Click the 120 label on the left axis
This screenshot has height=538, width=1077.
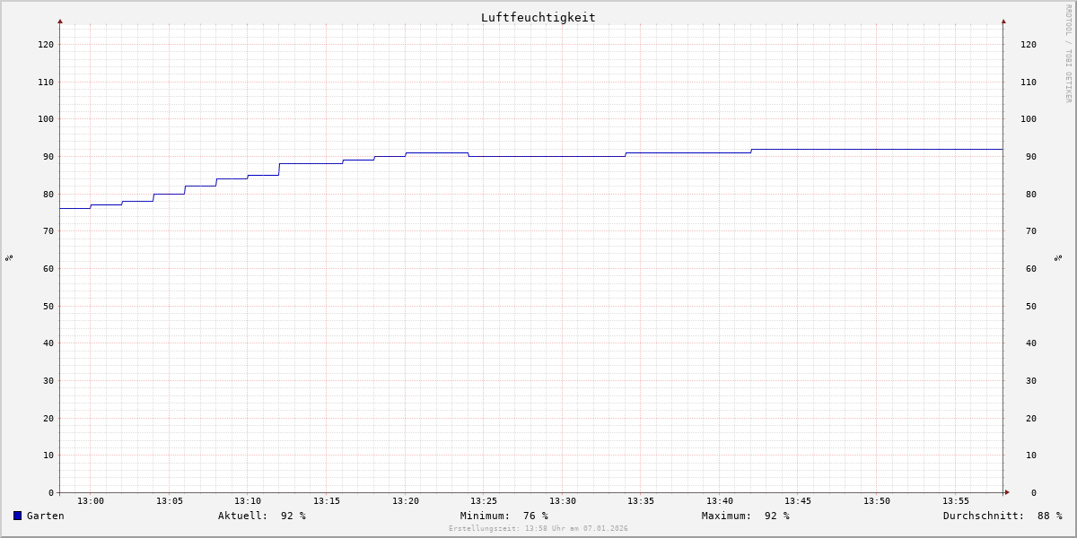coord(46,45)
